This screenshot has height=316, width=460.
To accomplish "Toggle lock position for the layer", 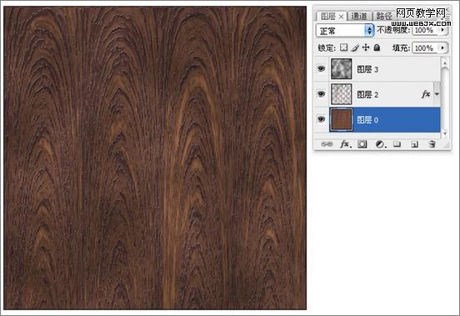I will (366, 48).
